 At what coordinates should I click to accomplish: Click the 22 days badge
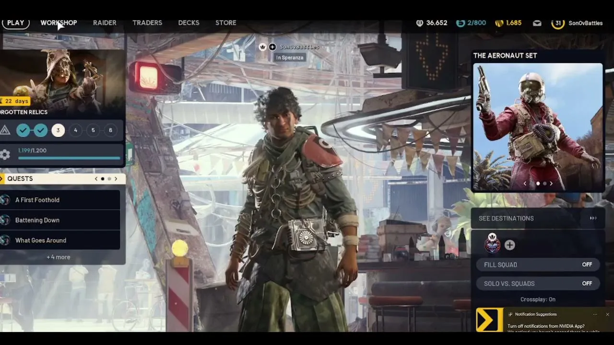click(x=15, y=101)
